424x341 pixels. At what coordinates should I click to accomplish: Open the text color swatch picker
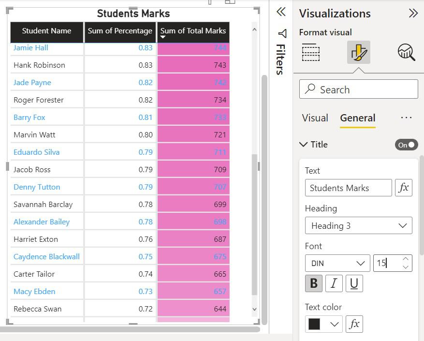click(323, 324)
